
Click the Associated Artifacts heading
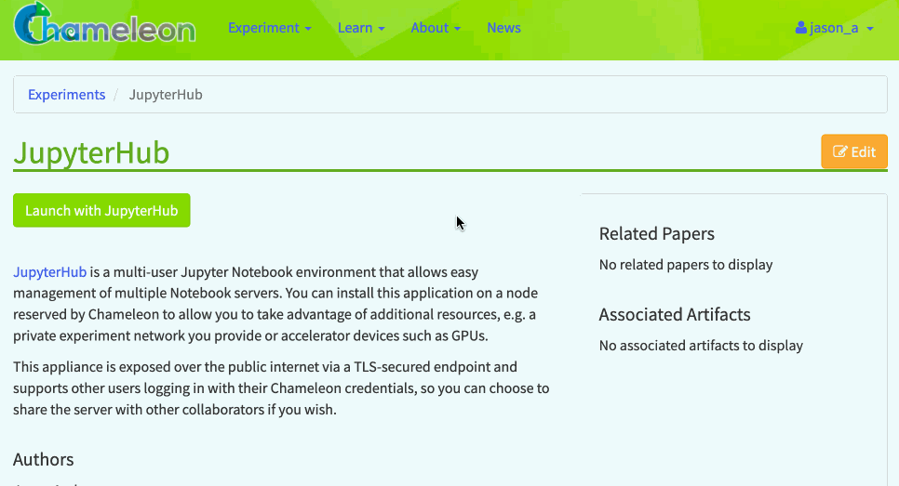(674, 314)
